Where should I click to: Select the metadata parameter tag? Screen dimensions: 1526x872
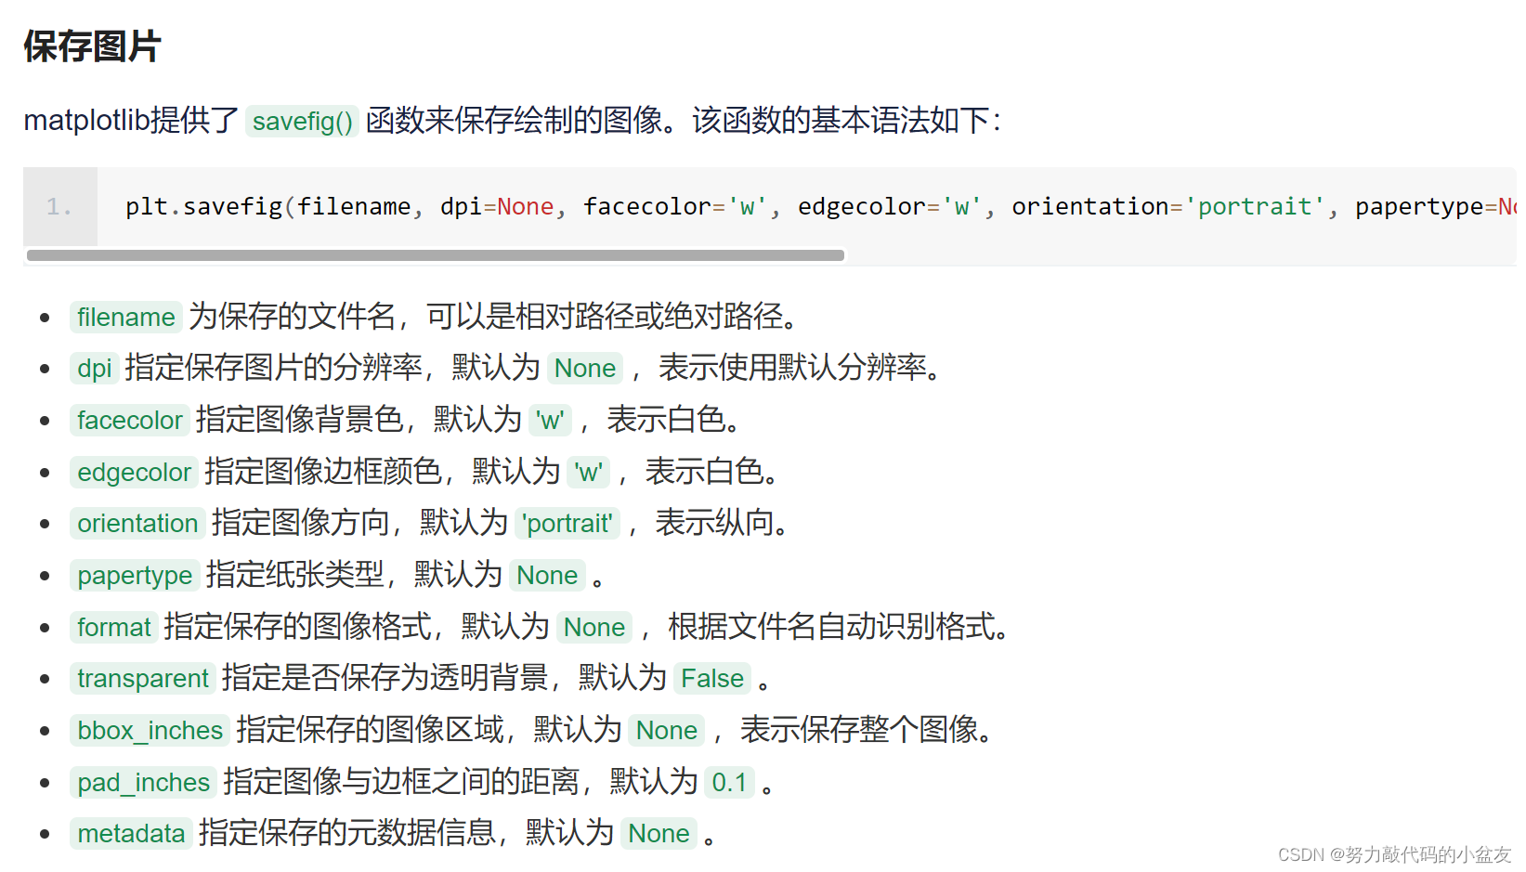tap(130, 833)
